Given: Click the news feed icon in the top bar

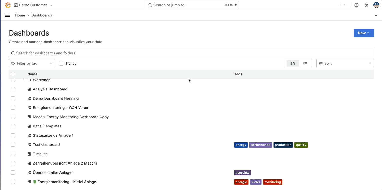Looking at the screenshot, I should click(367, 5).
